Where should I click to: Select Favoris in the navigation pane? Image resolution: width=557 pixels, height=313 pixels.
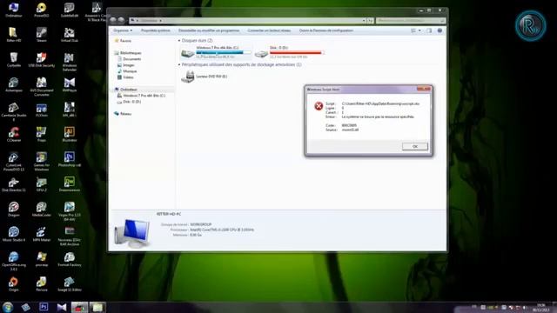pos(123,41)
